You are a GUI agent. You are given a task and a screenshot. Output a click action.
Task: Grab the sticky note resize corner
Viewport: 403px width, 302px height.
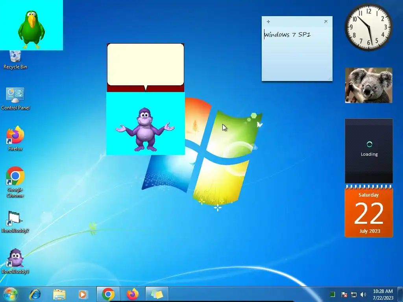[330, 79]
